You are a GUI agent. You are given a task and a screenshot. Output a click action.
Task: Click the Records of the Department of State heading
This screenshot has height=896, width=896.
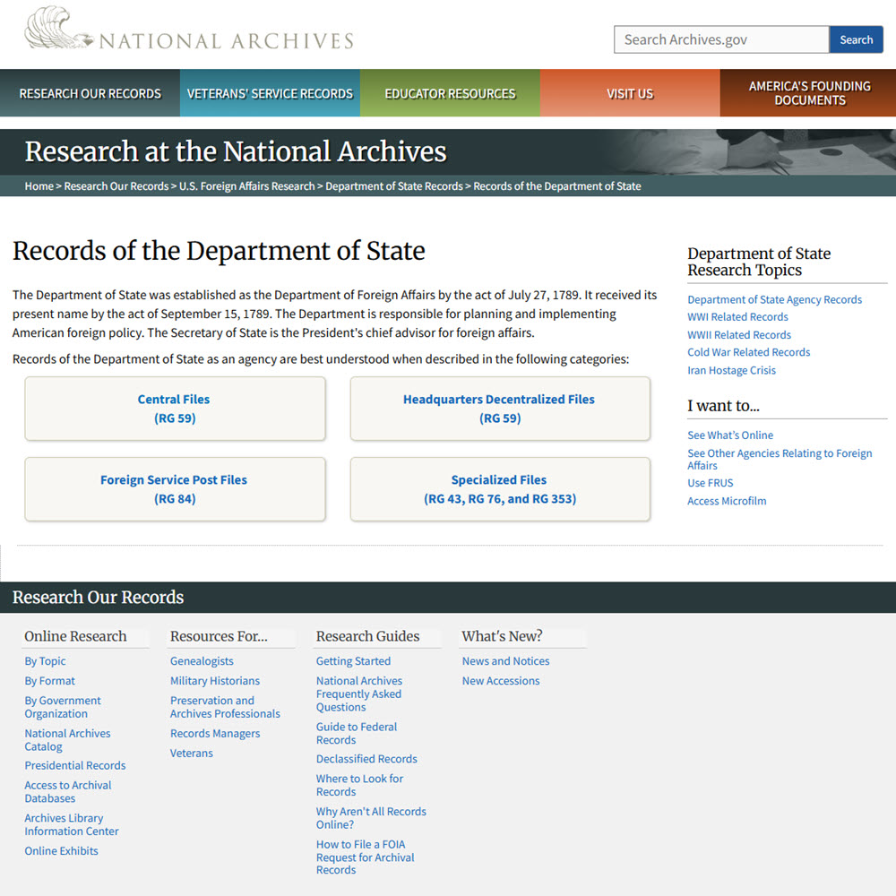click(x=219, y=251)
